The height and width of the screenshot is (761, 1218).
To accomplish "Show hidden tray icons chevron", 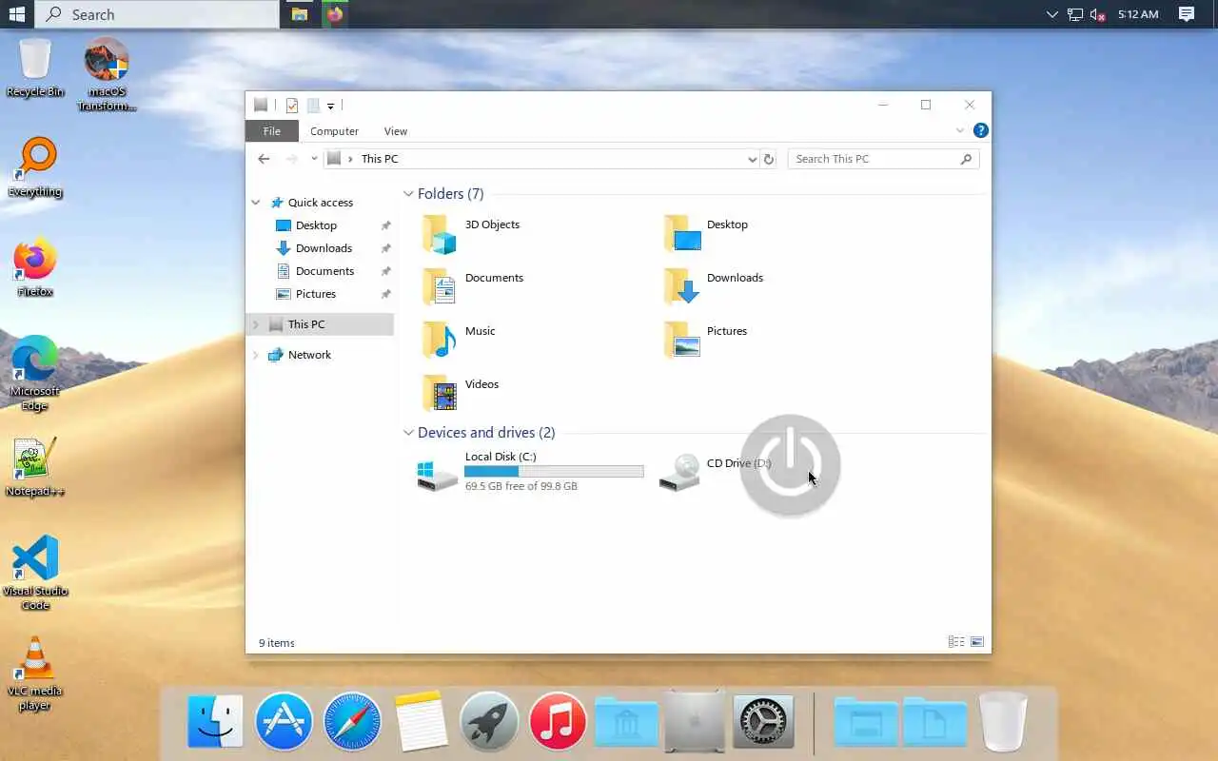I will [x=1051, y=14].
